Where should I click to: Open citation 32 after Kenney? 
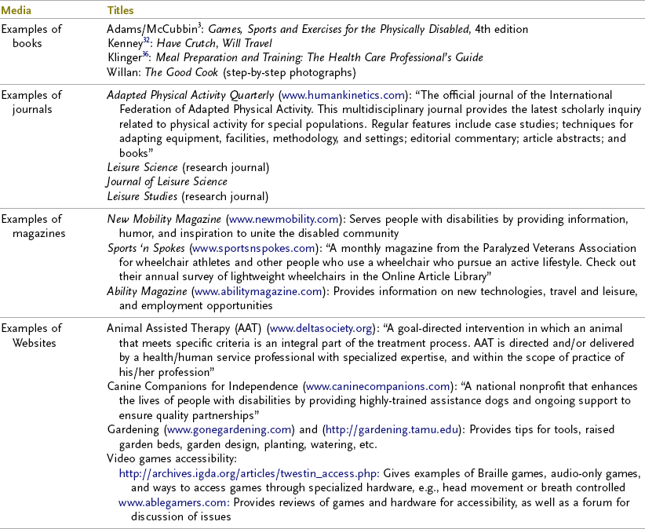pyautogui.click(x=147, y=40)
